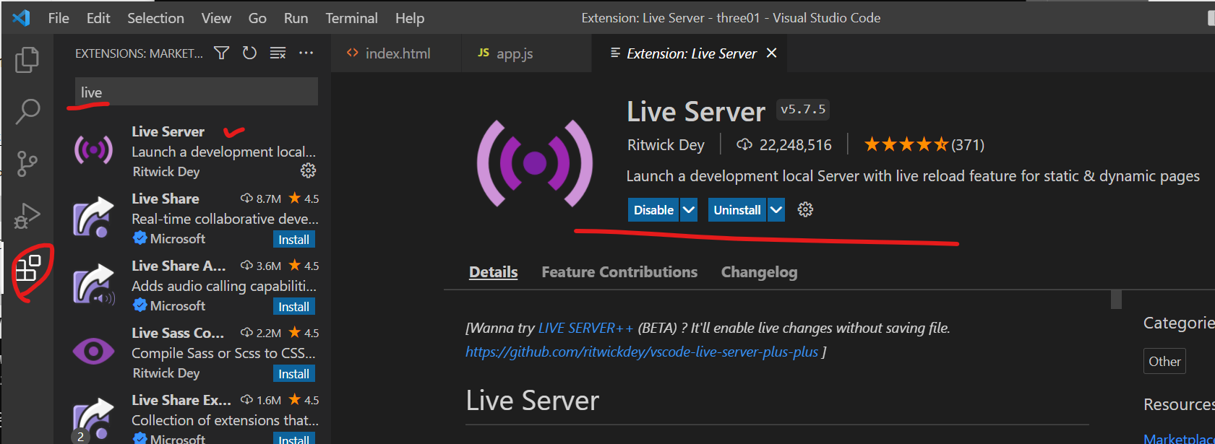Open the Source Control view
1215x444 pixels.
27,164
